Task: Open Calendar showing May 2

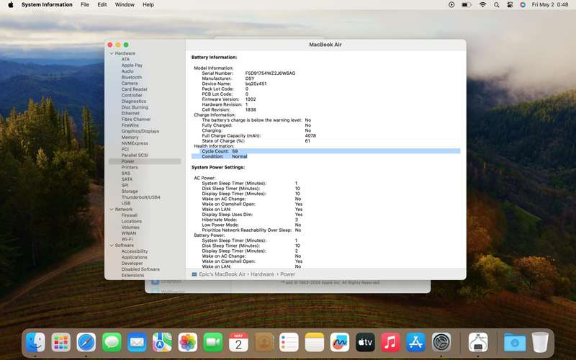Action: point(238,343)
